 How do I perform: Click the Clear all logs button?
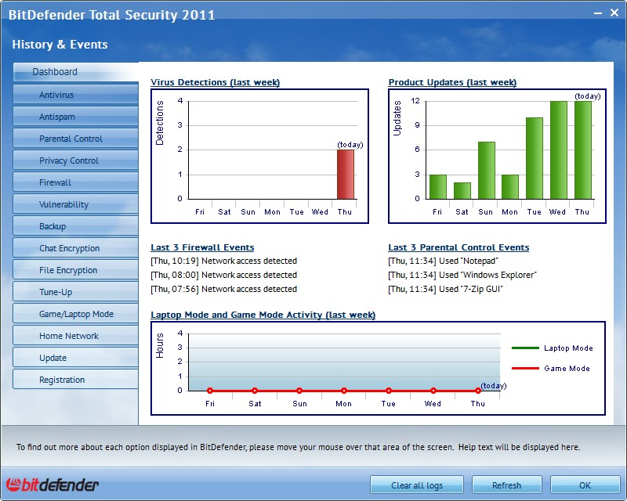(x=417, y=485)
